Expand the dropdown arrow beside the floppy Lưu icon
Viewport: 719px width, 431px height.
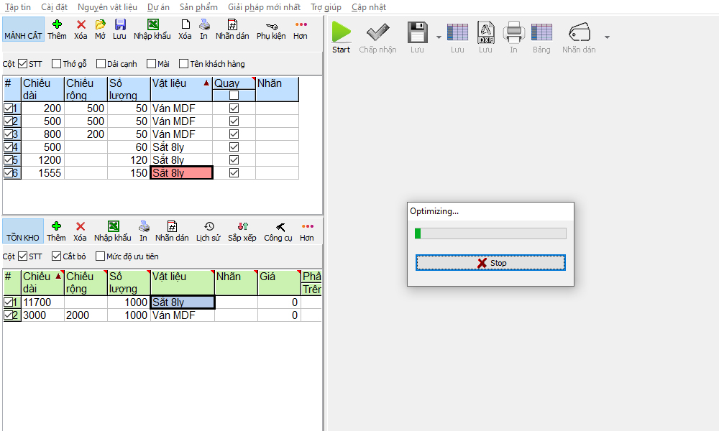(438, 37)
